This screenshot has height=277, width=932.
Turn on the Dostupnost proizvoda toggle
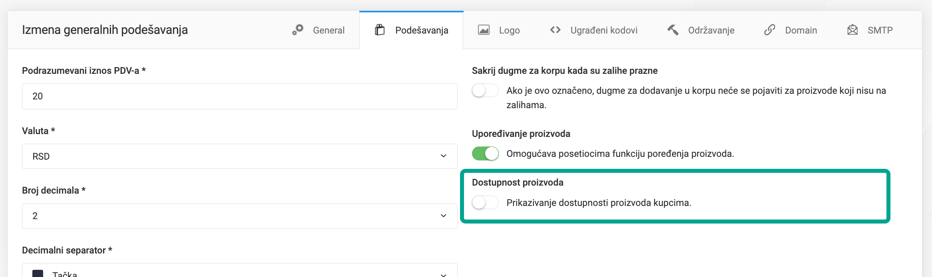485,203
